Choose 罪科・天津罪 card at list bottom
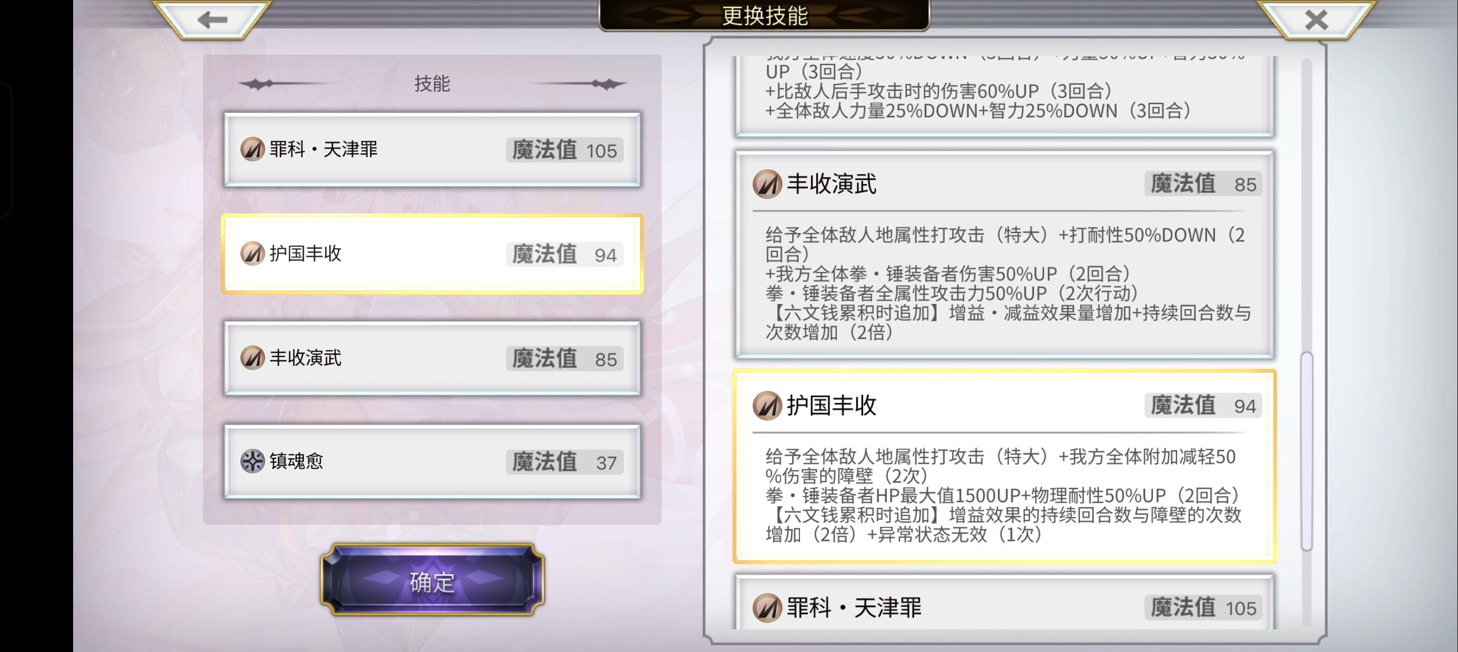 [1005, 602]
